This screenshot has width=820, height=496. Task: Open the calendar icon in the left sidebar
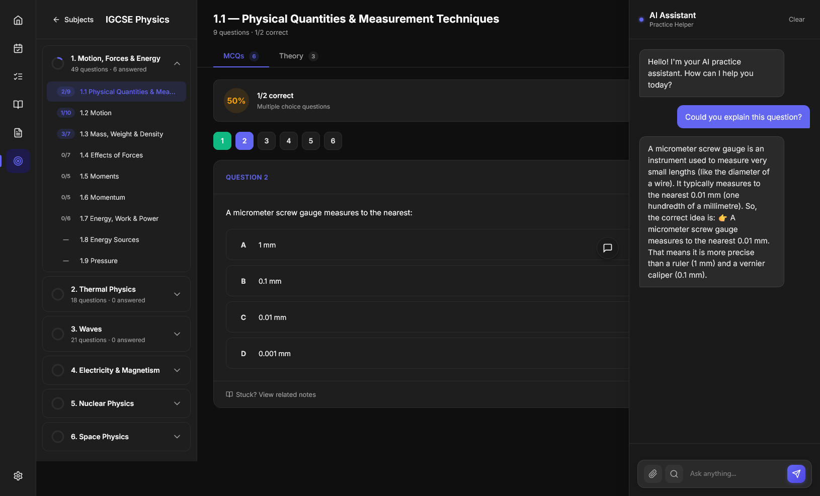[x=18, y=48]
